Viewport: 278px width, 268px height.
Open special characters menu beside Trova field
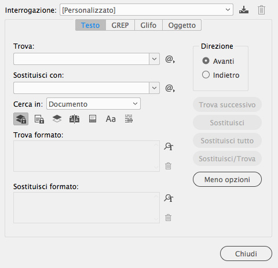[170, 59]
